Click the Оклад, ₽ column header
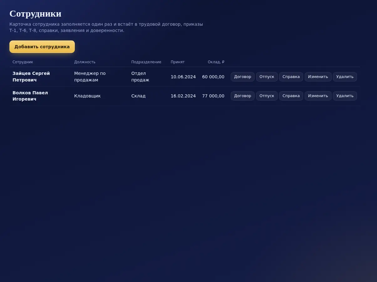This screenshot has width=377, height=282. point(216,62)
